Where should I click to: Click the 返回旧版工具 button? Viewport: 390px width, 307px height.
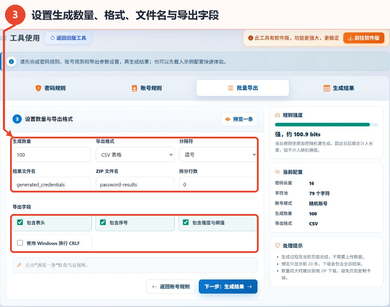coord(68,38)
